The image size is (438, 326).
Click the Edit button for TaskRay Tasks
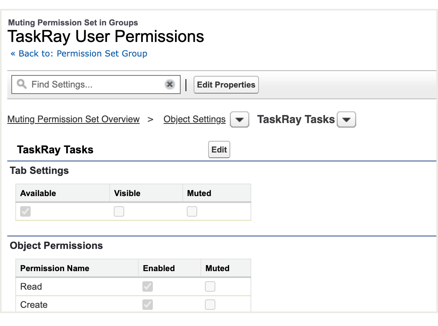click(x=219, y=149)
